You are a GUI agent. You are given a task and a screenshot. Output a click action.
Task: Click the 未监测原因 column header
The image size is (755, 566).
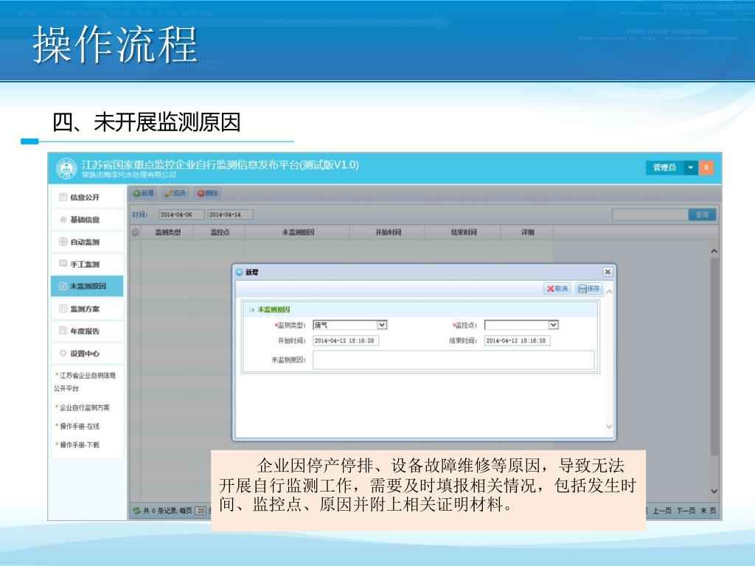(298, 232)
